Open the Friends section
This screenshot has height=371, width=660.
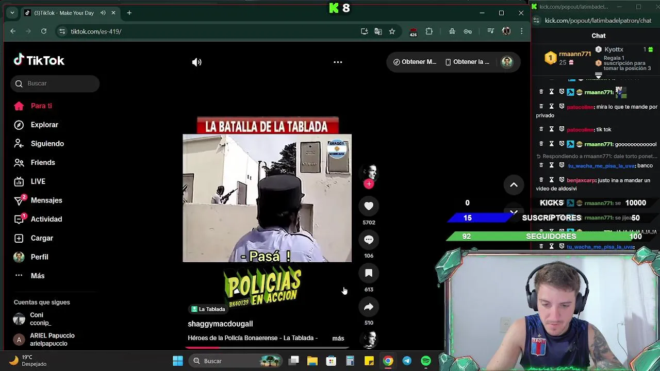(43, 163)
